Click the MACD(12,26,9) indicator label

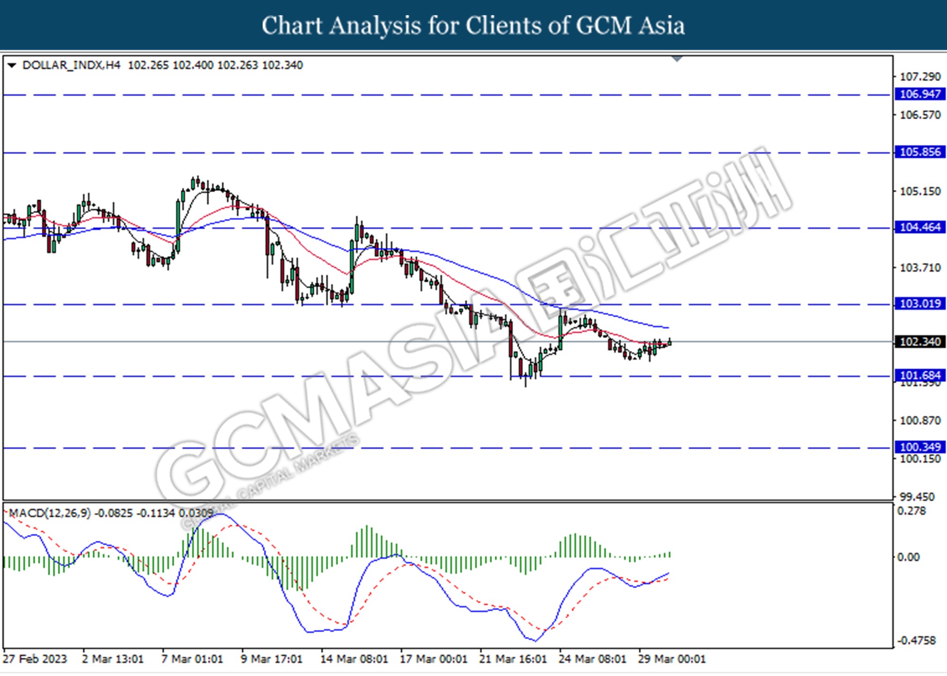point(50,513)
